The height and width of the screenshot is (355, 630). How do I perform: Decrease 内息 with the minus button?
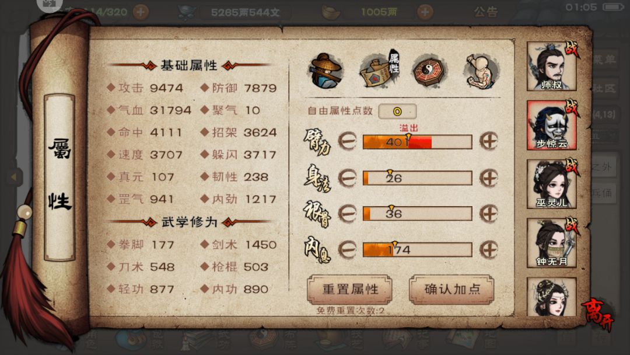coord(347,250)
